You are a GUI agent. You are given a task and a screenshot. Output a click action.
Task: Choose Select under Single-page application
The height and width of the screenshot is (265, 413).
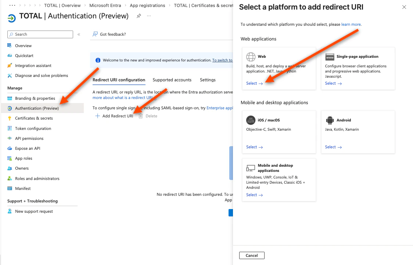pos(333,84)
